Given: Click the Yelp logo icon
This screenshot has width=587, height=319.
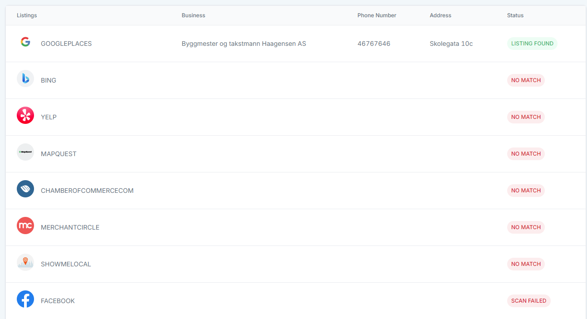Looking at the screenshot, I should click(25, 116).
